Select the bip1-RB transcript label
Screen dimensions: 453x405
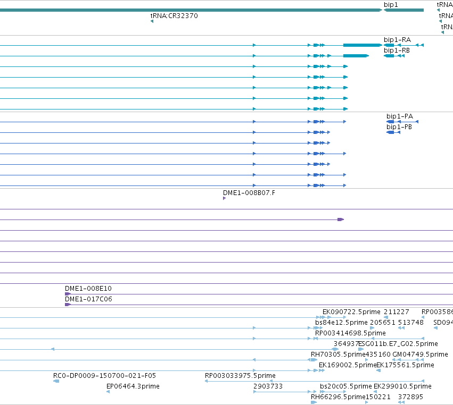pyautogui.click(x=397, y=50)
